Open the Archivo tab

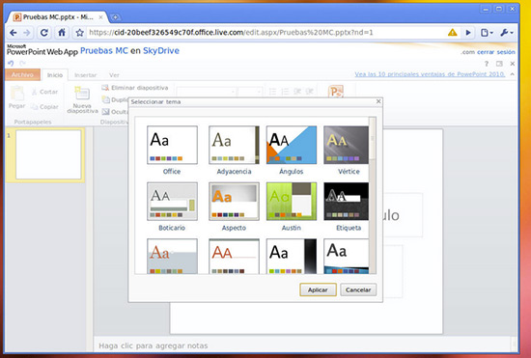(x=22, y=74)
